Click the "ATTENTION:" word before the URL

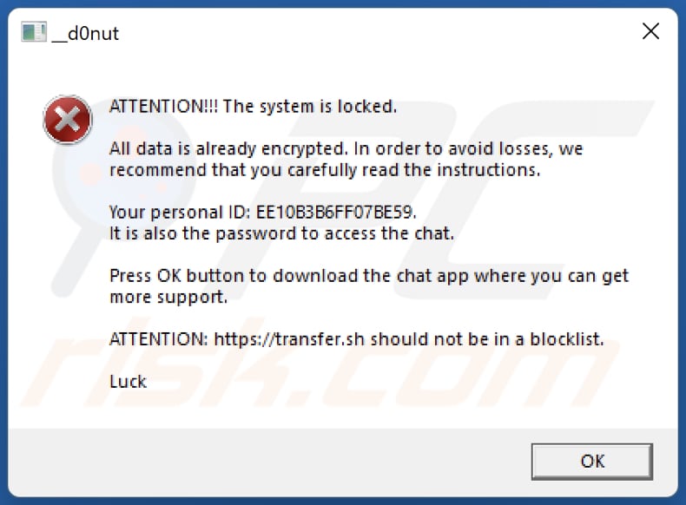[x=158, y=339]
